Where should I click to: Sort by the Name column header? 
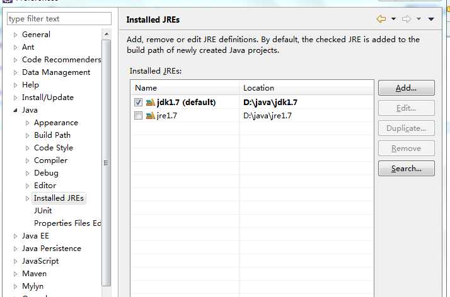185,88
